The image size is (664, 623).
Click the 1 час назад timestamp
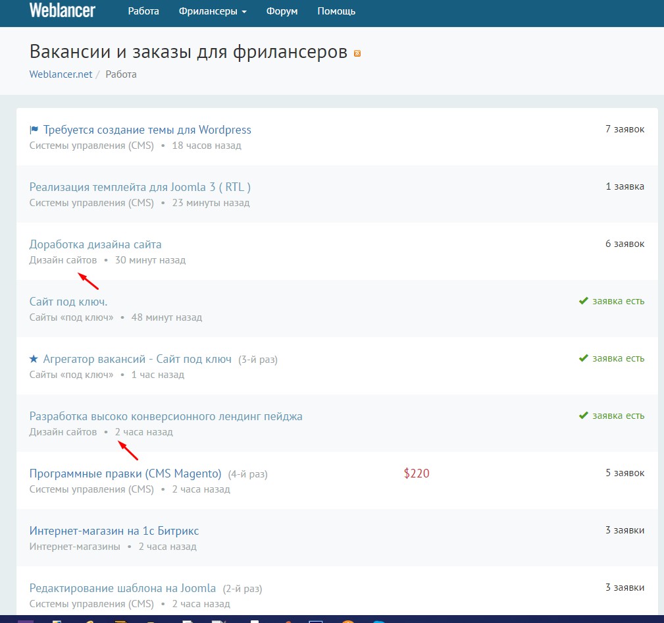[x=158, y=375]
